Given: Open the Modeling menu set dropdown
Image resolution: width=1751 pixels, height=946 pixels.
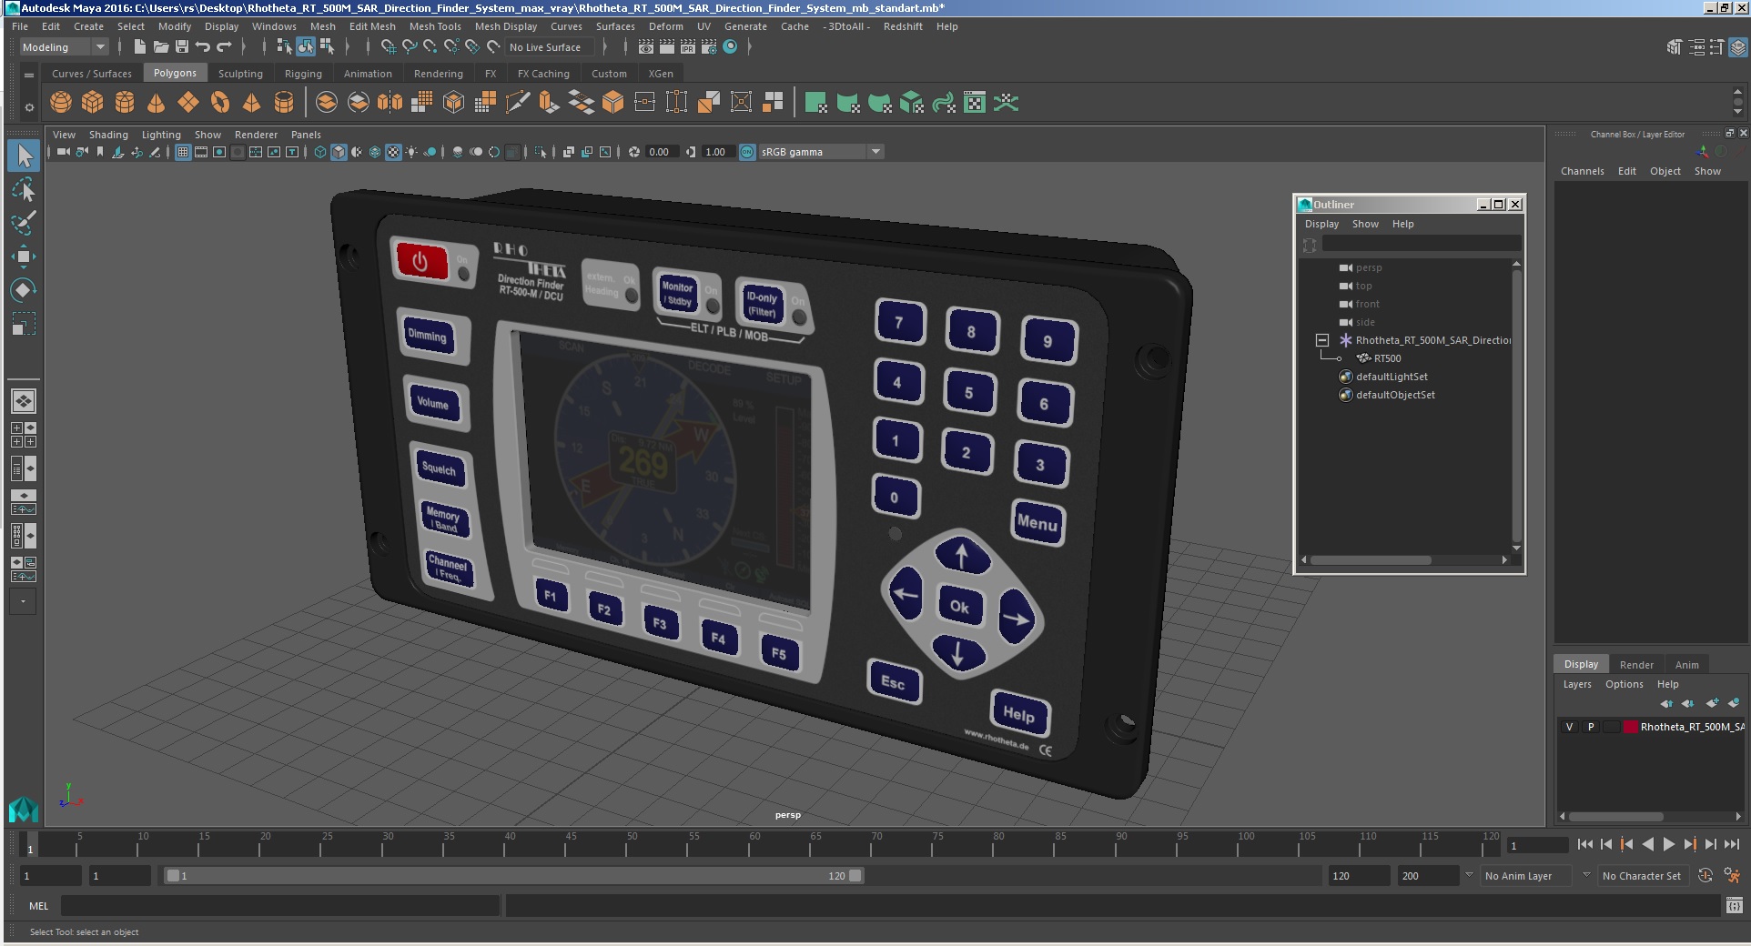Looking at the screenshot, I should pyautogui.click(x=64, y=47).
